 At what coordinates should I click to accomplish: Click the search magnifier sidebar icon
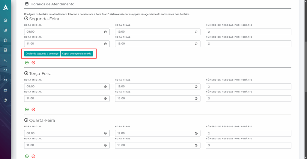(5, 60)
